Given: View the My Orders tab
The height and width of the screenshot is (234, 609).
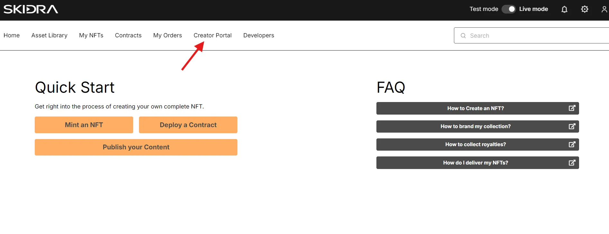Looking at the screenshot, I should coord(167,35).
